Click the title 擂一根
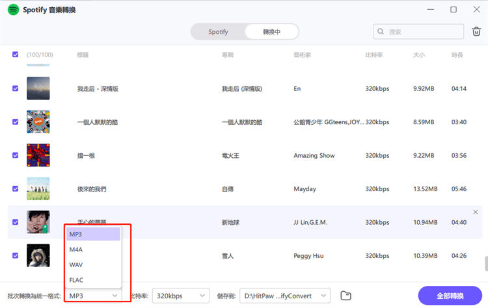This screenshot has width=488, height=308. pyautogui.click(x=86, y=155)
